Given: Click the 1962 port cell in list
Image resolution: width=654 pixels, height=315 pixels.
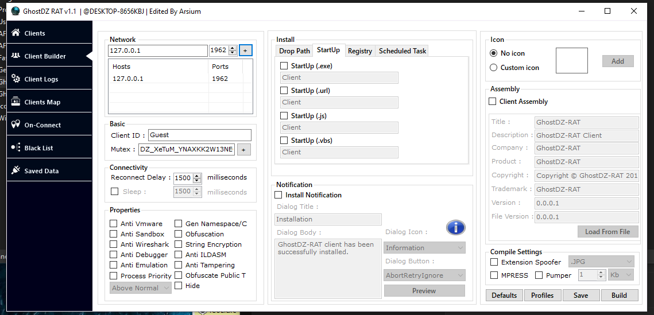Looking at the screenshot, I should (x=220, y=79).
